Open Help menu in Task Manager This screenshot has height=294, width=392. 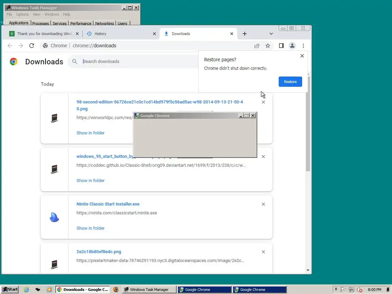click(x=66, y=15)
